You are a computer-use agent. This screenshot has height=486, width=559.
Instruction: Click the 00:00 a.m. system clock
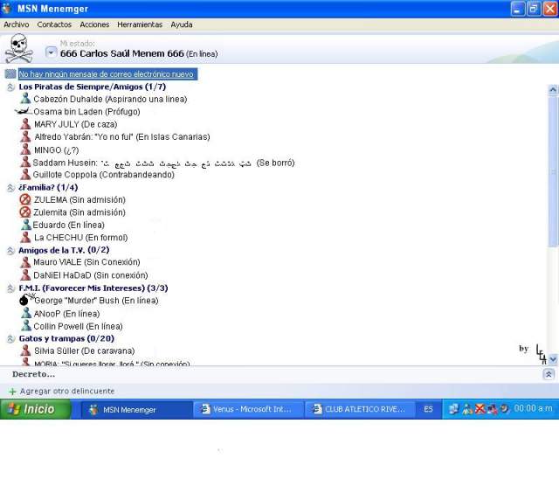click(533, 408)
